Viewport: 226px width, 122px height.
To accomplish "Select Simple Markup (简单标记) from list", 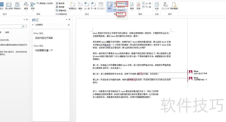I will point(121,7).
